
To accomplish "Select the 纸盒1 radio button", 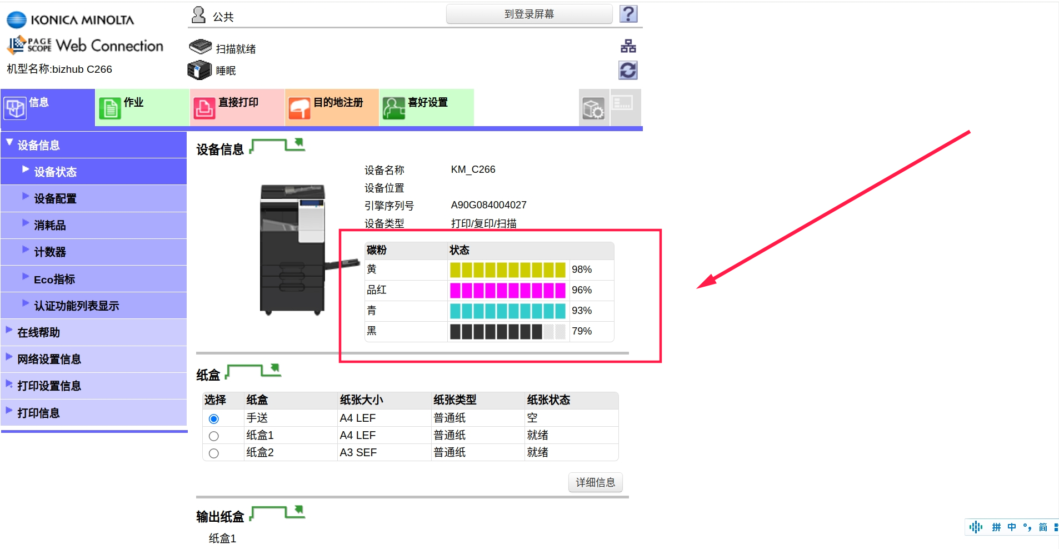I will (214, 436).
